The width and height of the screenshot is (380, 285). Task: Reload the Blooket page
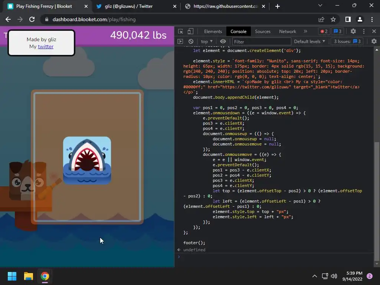click(x=32, y=19)
